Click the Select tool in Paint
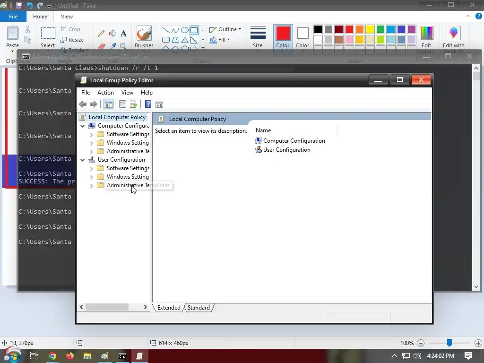Screen dimensions: 484x363 pos(48,38)
